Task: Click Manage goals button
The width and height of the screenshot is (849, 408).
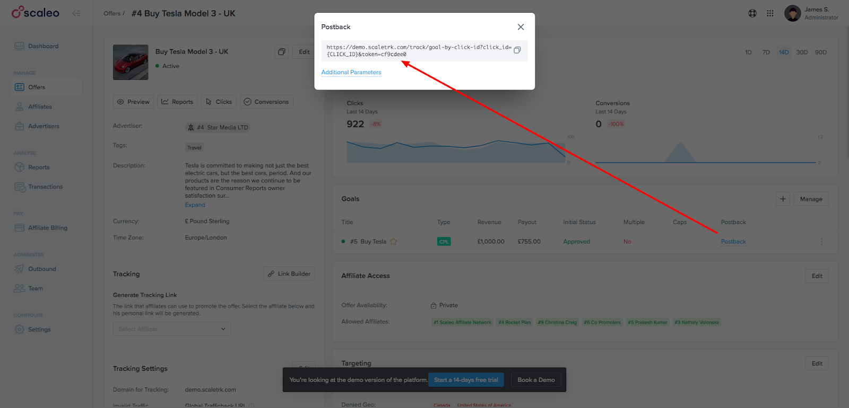Action: coord(811,199)
